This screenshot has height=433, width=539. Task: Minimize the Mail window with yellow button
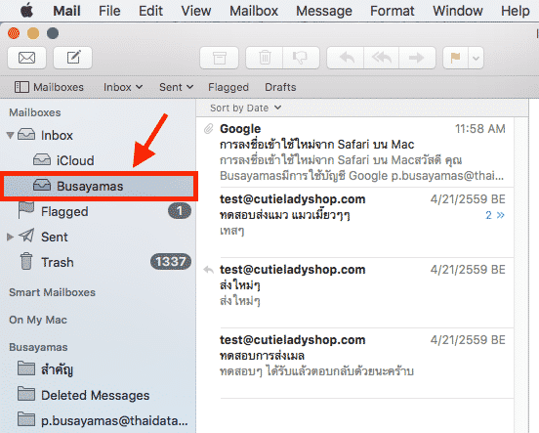tap(33, 33)
